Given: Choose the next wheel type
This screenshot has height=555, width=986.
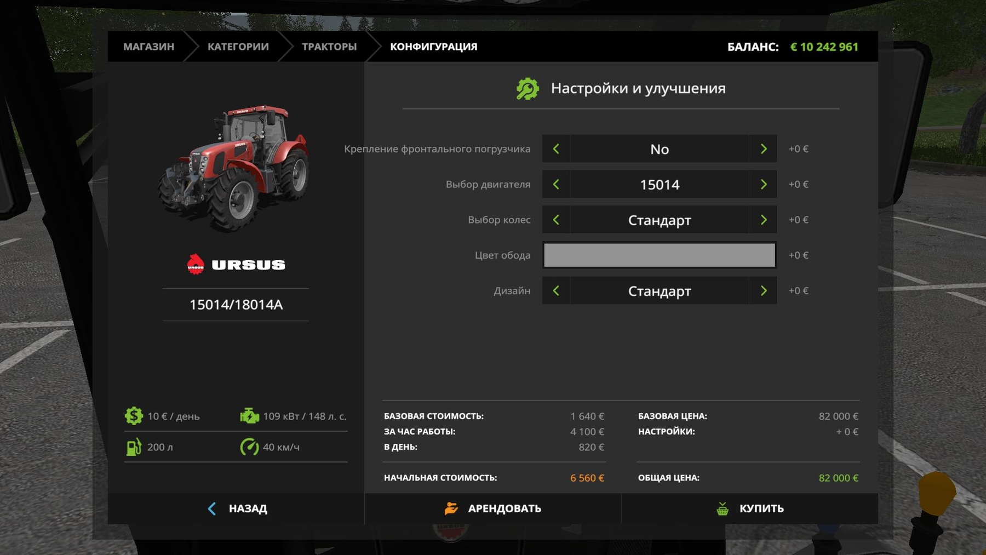Looking at the screenshot, I should click(763, 220).
